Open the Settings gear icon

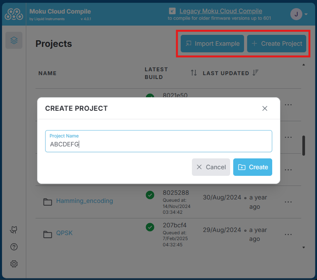pos(14,264)
